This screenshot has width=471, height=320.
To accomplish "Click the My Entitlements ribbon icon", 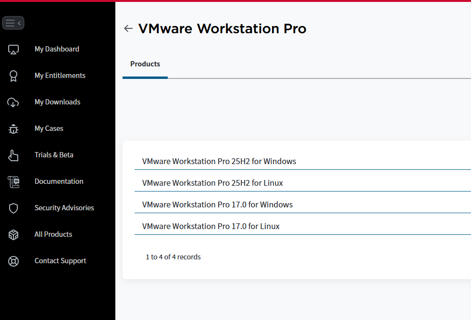I will coord(13,76).
